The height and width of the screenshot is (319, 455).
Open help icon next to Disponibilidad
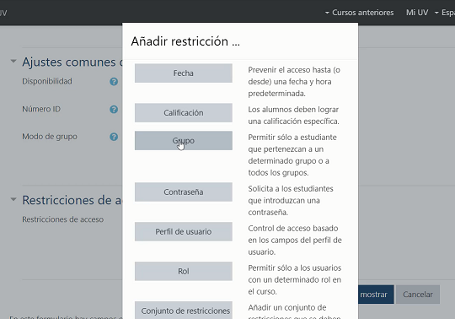click(114, 82)
